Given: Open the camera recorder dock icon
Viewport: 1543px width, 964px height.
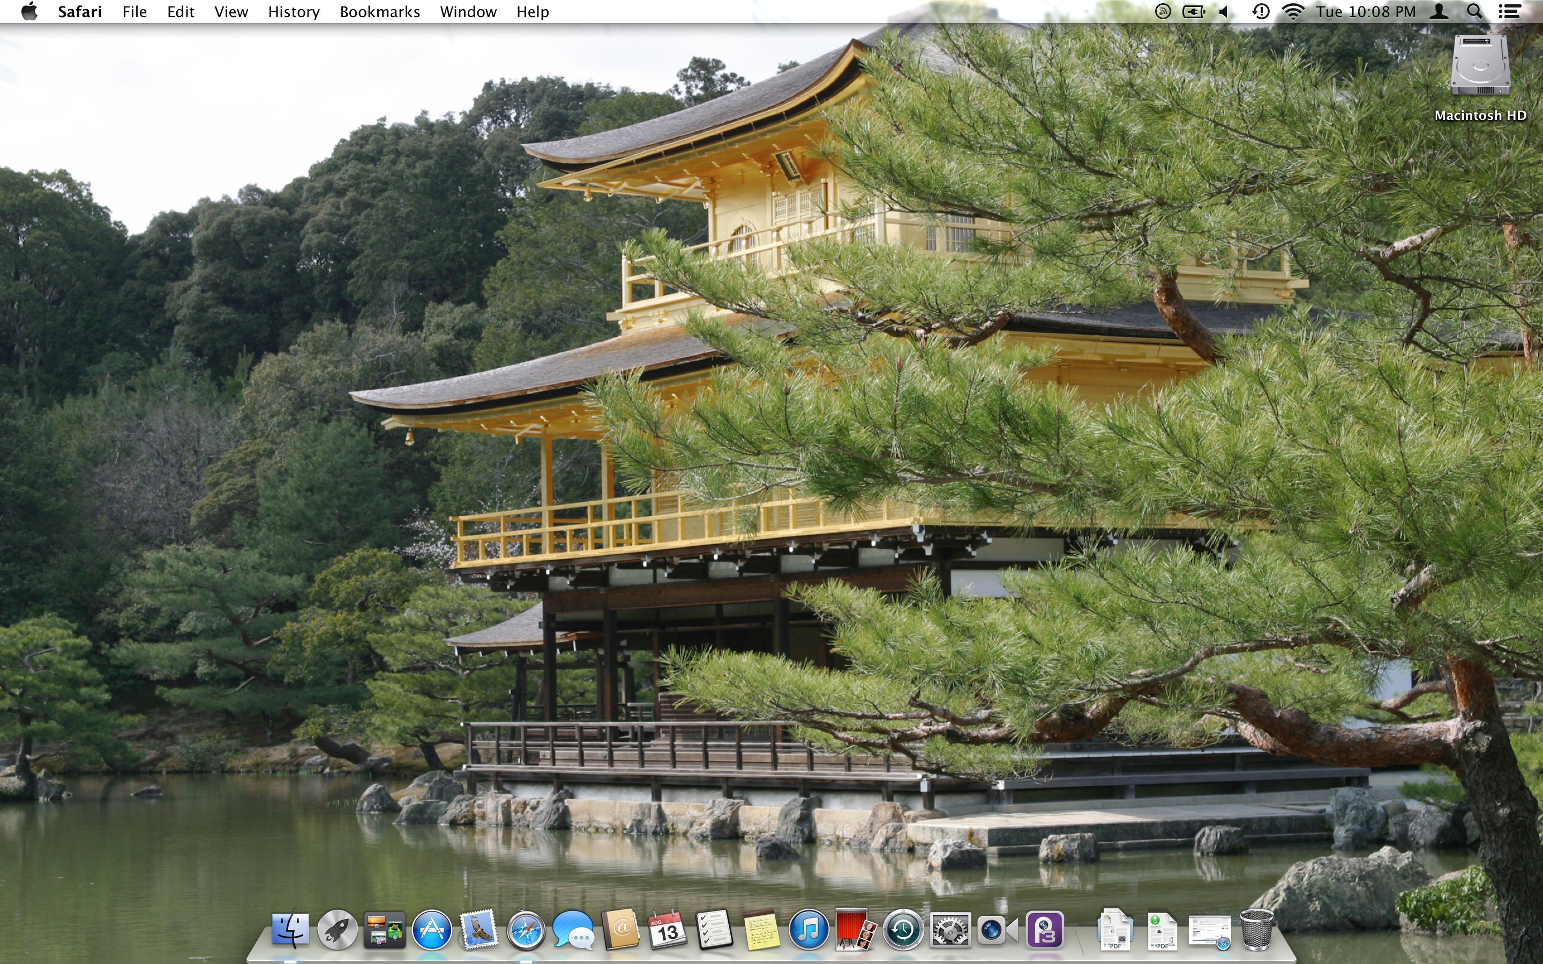Looking at the screenshot, I should pyautogui.click(x=997, y=930).
